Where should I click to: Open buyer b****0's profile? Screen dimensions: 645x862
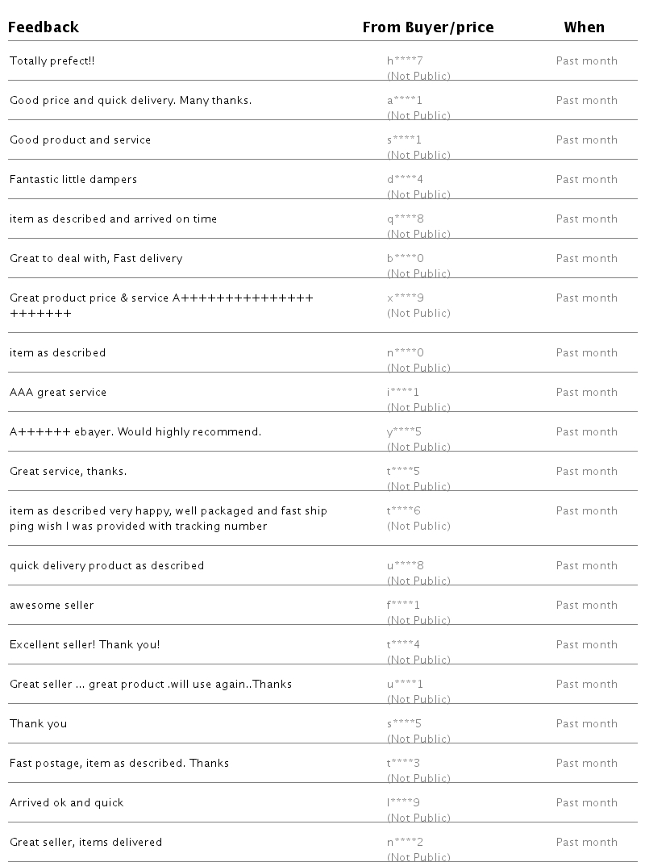point(405,259)
